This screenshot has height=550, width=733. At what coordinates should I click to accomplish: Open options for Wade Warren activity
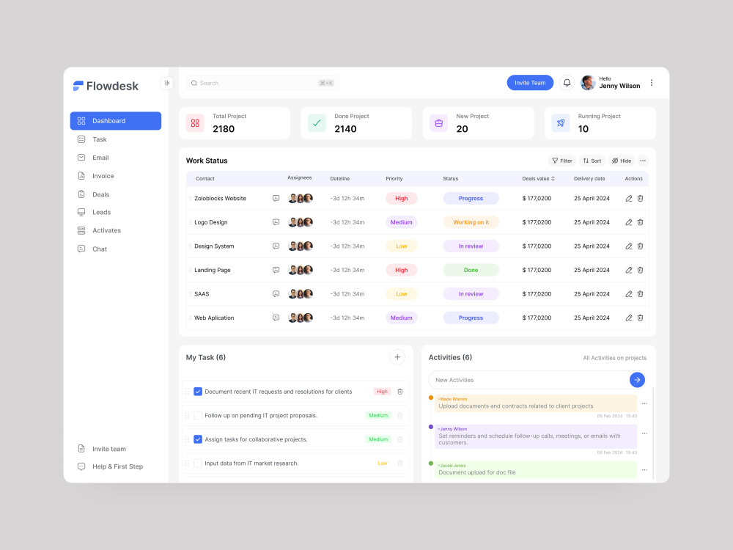[x=644, y=403]
